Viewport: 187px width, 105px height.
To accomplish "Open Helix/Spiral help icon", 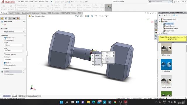I will click(x=24, y=22).
